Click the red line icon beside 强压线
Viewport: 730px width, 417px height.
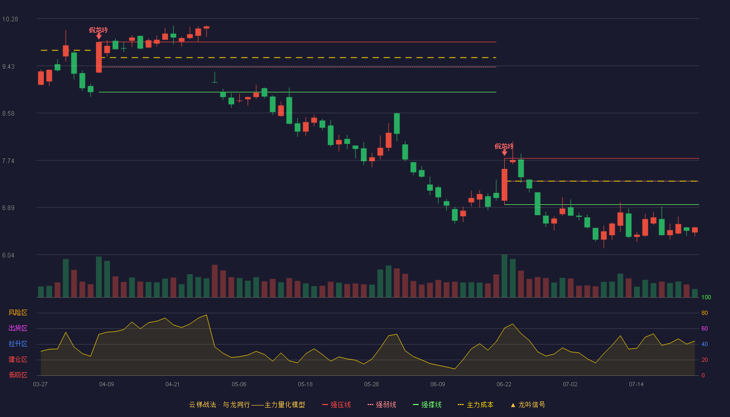pos(325,404)
